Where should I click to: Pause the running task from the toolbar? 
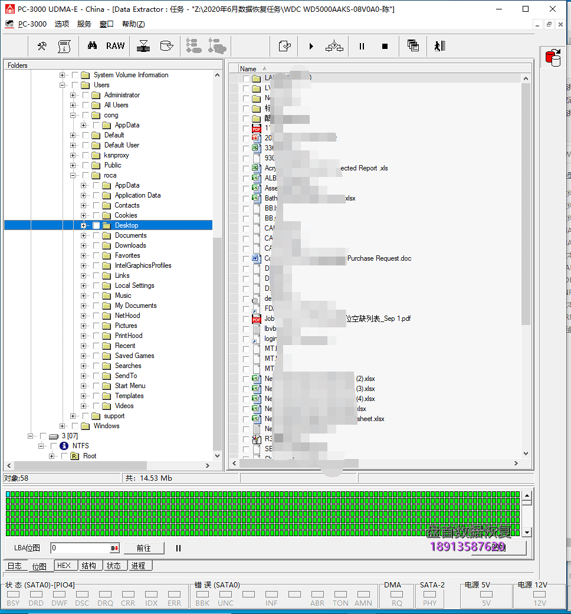click(x=362, y=46)
